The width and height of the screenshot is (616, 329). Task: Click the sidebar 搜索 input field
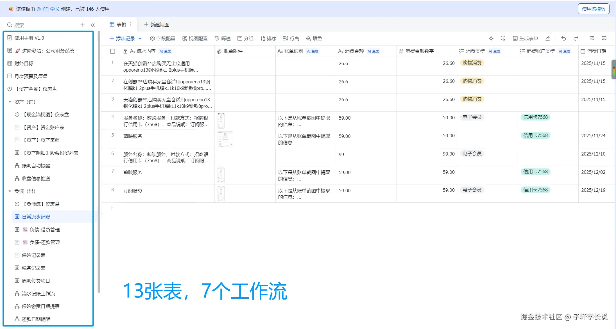42,25
